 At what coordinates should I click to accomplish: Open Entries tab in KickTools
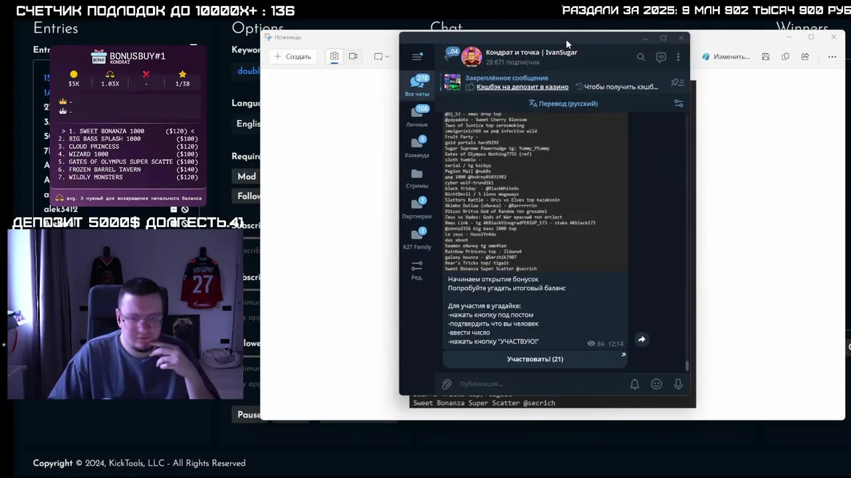click(56, 29)
